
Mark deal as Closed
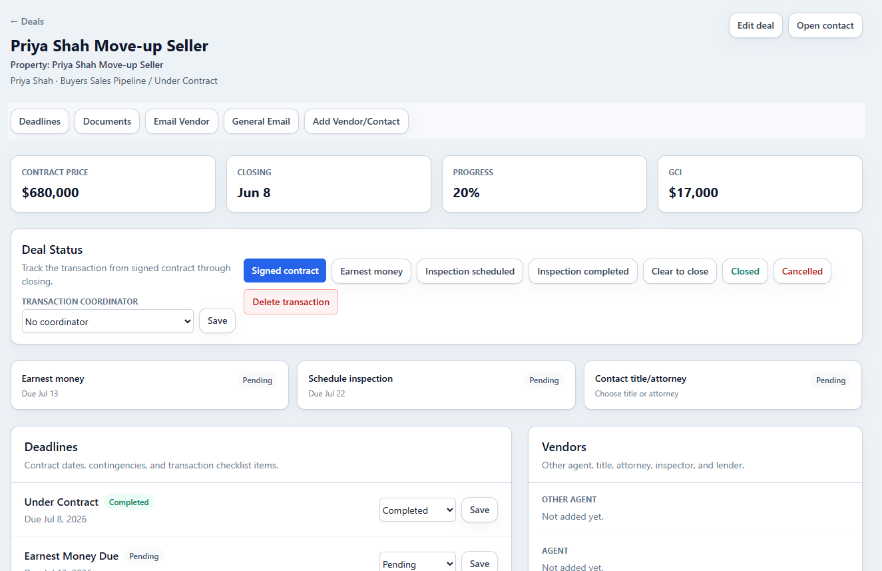(x=745, y=271)
